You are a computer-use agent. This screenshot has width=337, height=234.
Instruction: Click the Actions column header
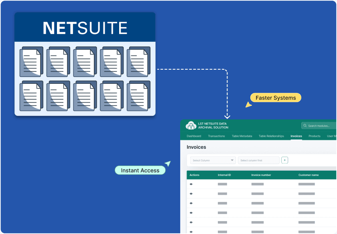[194, 175]
